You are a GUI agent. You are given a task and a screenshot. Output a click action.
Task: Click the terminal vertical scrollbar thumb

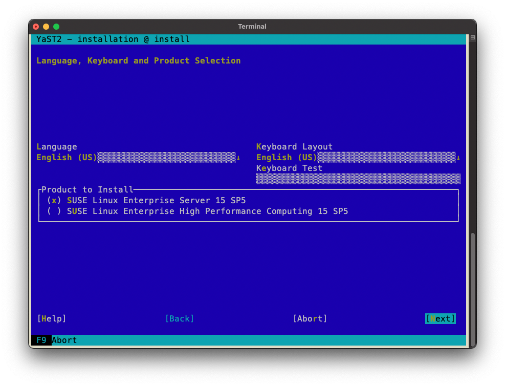tap(473, 289)
